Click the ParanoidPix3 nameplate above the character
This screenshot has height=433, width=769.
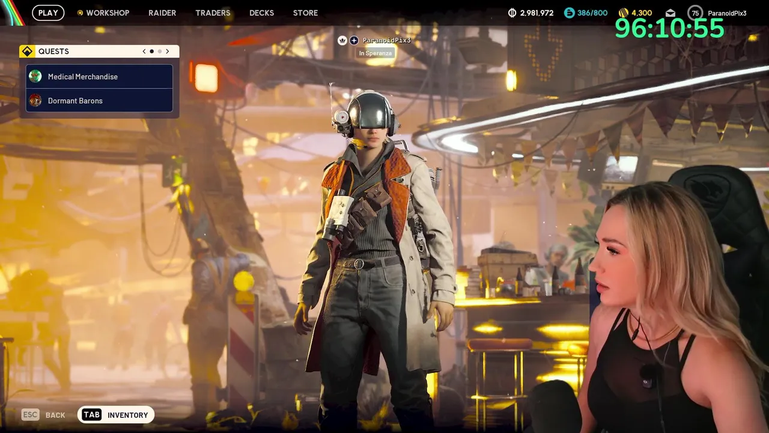click(x=386, y=40)
